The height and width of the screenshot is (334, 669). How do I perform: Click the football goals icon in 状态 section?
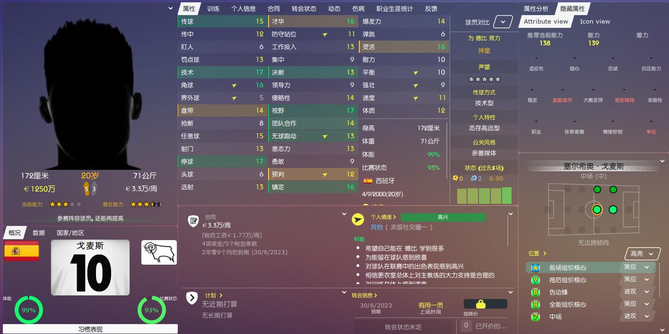pyautogui.click(x=456, y=178)
